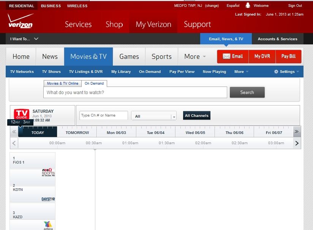The width and height of the screenshot is (313, 230).
Task: Select channel 1 FiOS 1
Action: click(x=33, y=161)
